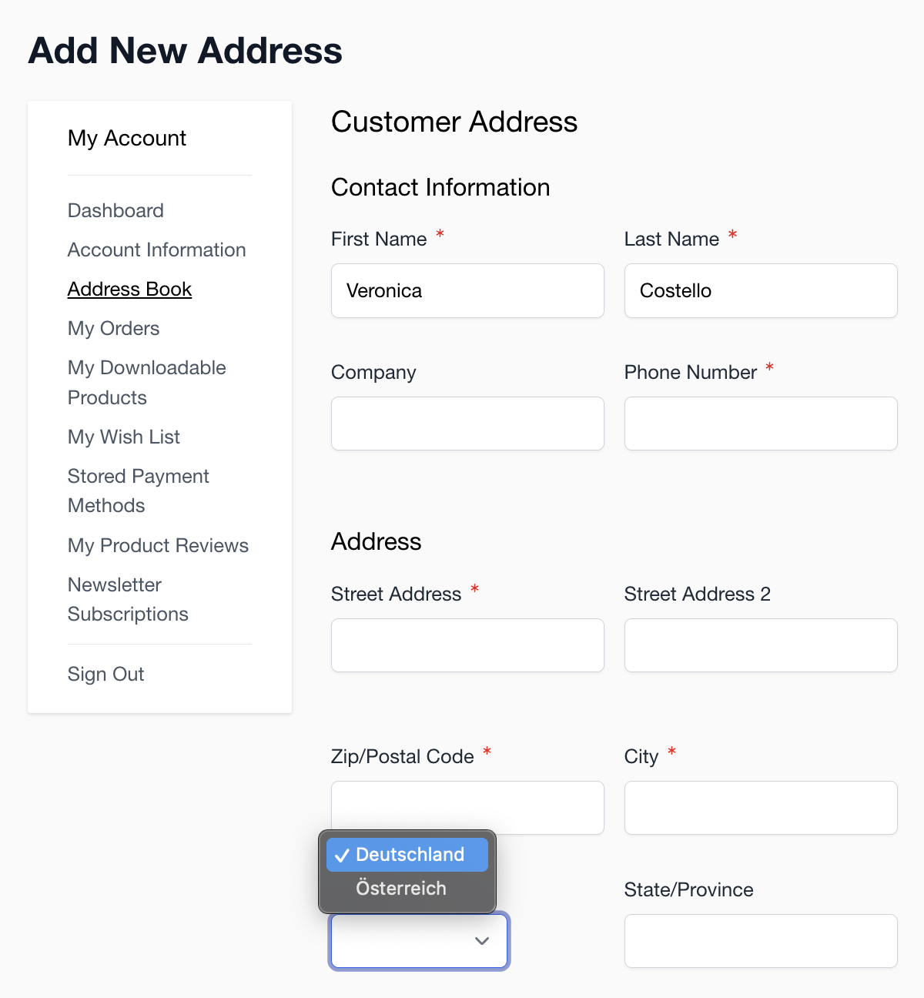The height and width of the screenshot is (998, 924).
Task: Open Newsletter Subscriptions
Action: 128,599
